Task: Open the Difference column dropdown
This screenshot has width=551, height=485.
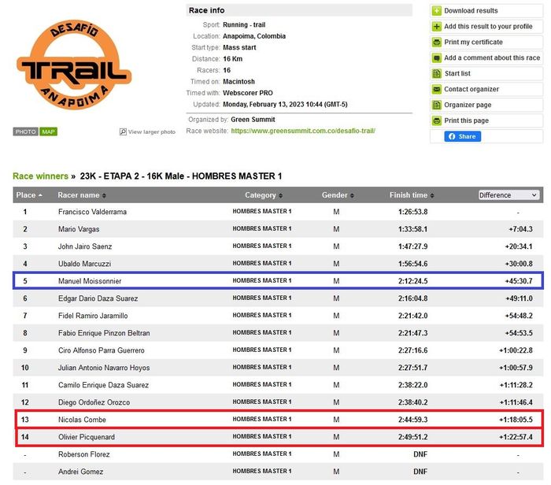Action: [x=508, y=195]
